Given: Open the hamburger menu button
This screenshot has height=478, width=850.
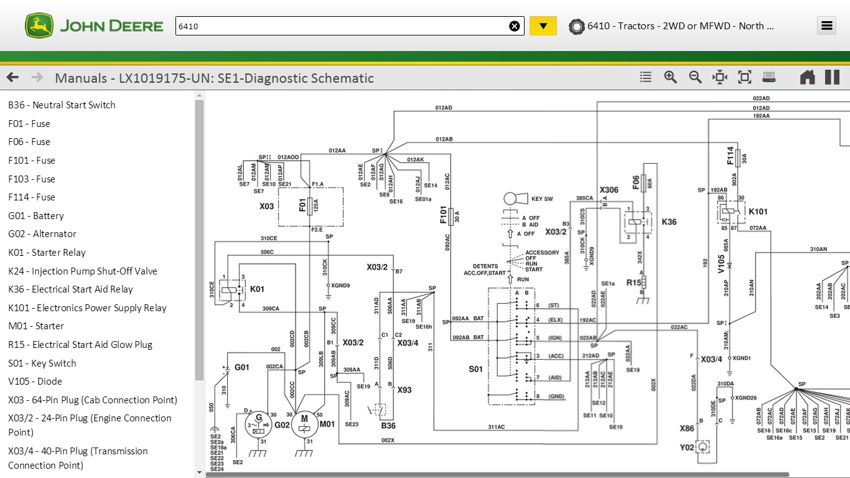Looking at the screenshot, I should pos(826,26).
